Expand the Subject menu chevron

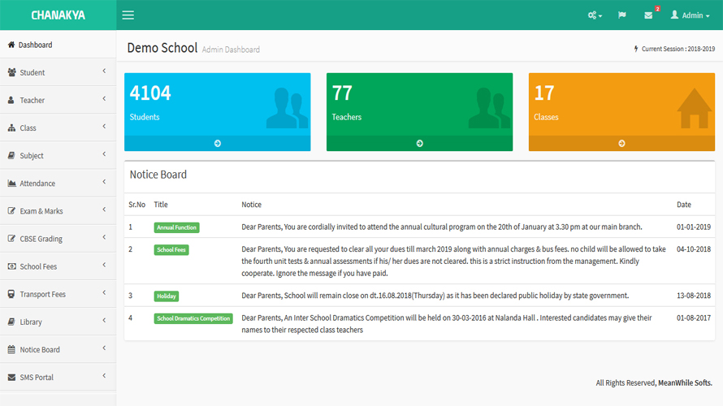pos(104,154)
